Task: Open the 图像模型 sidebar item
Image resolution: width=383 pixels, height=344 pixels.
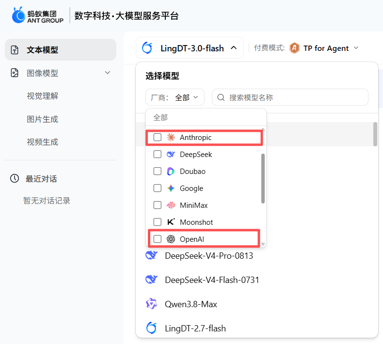Action: pyautogui.click(x=61, y=73)
